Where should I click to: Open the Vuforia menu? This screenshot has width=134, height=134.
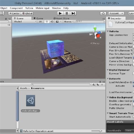coord(29,8)
